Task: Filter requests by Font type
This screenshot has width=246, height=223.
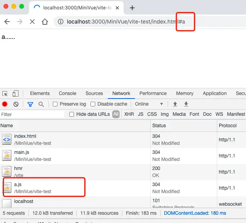Action: (194, 114)
